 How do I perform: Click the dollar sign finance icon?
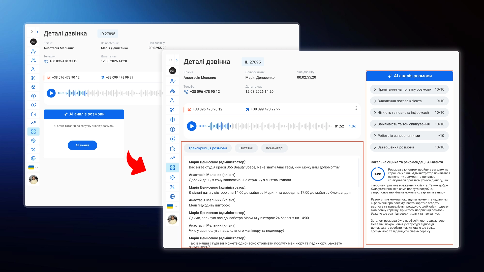tap(172, 129)
